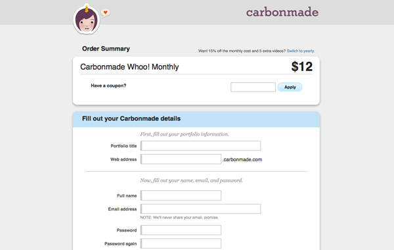The image size is (394, 250).
Task: Click the 'Fill out your Carbonmade details' header
Action: (131, 118)
